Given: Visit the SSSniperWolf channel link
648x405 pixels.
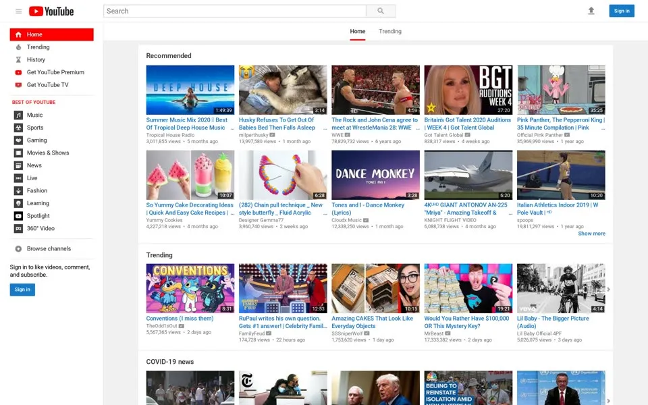Looking at the screenshot, I should [347, 333].
